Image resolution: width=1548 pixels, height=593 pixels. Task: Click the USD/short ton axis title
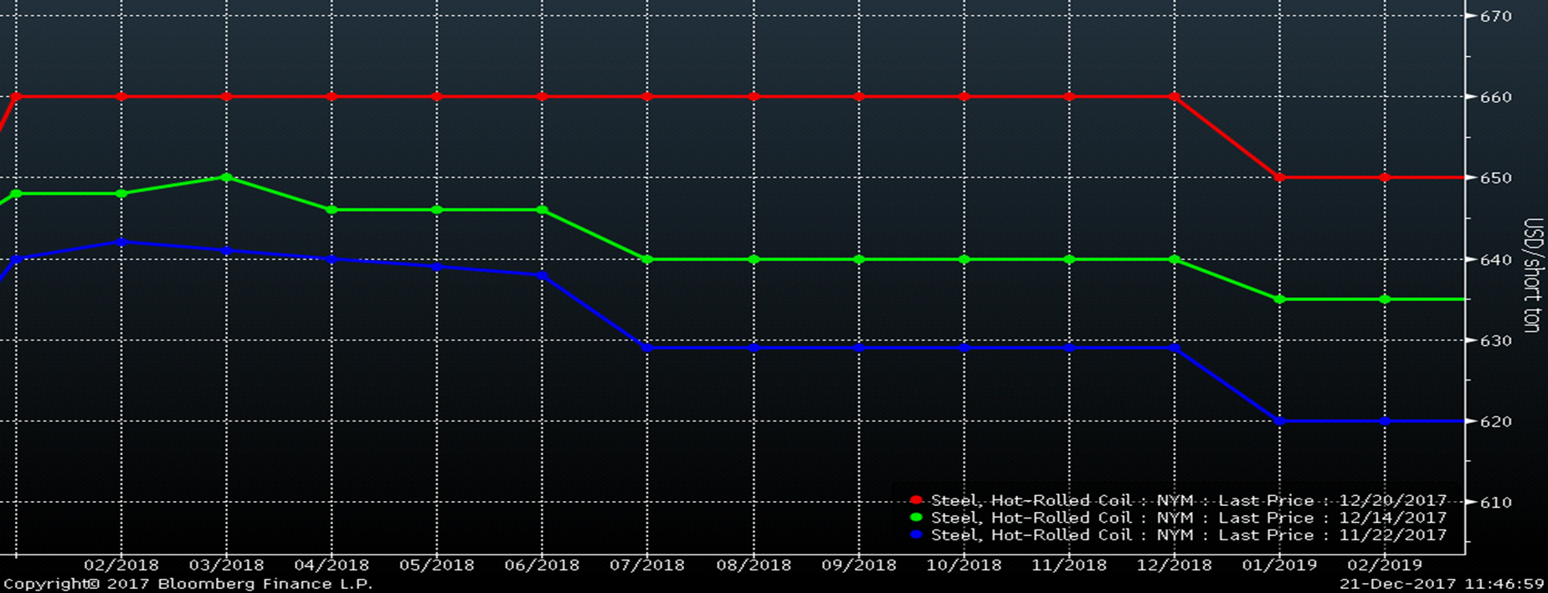pyautogui.click(x=1531, y=275)
